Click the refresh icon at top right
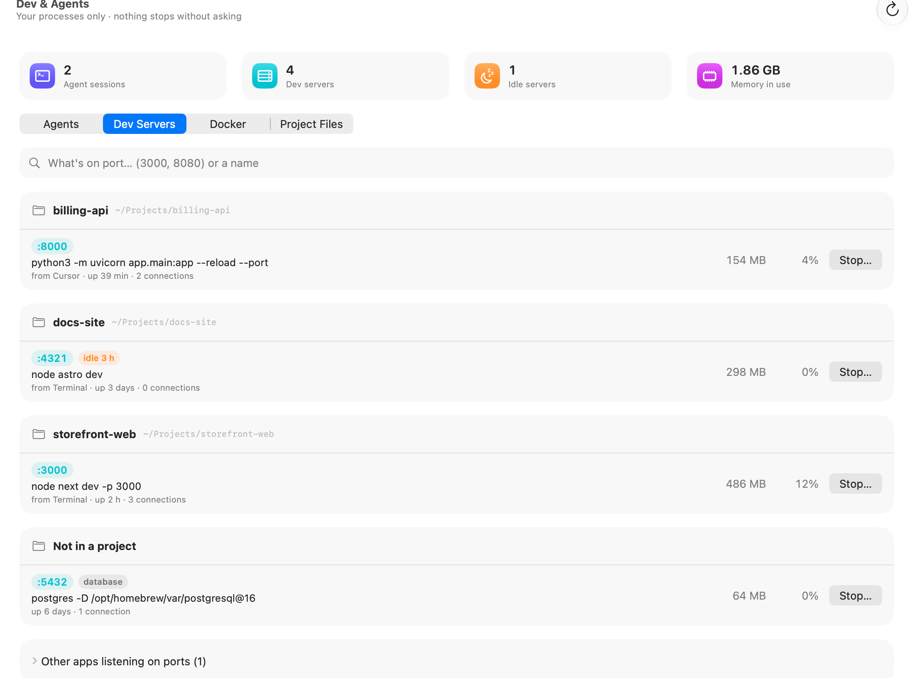This screenshot has width=911, height=678. [x=892, y=9]
